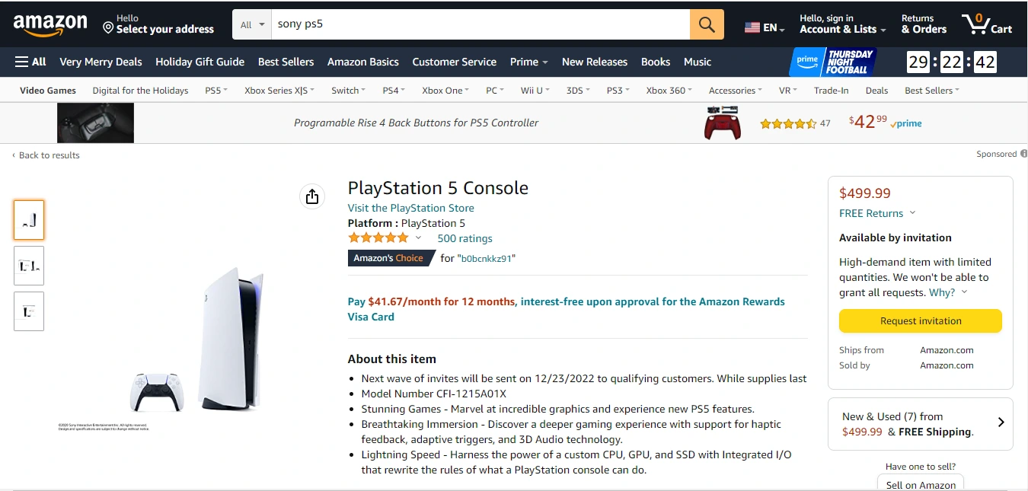Open the All search category dropdown
Screen dimensions: 1028x491
coord(251,24)
